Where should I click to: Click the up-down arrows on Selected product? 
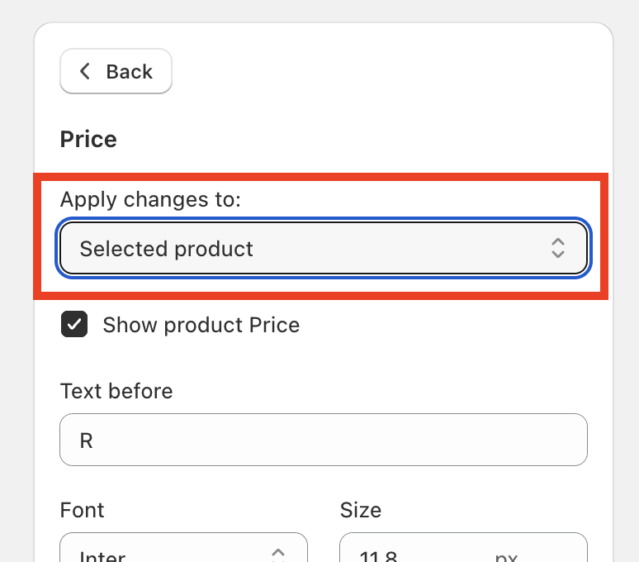558,248
